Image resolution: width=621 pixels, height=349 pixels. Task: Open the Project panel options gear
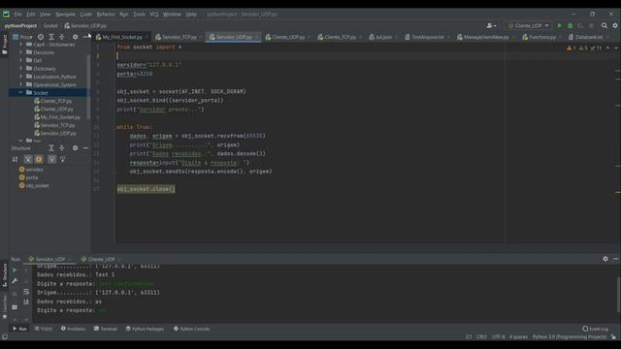click(x=76, y=37)
